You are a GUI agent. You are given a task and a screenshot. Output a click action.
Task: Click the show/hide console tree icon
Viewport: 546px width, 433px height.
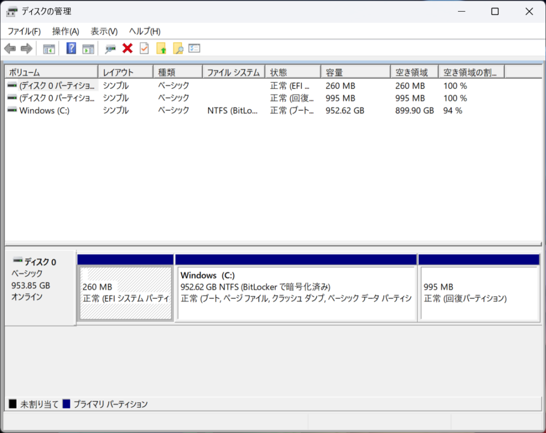click(49, 49)
